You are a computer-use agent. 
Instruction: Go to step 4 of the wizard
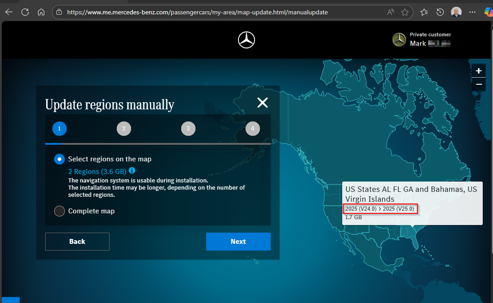coord(253,129)
